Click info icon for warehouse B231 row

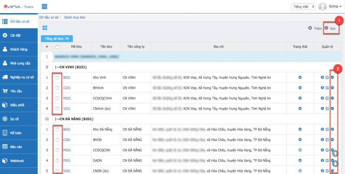tap(322, 77)
